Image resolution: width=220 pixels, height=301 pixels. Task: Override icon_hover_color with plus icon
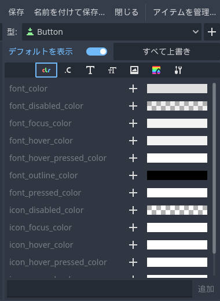click(x=133, y=245)
